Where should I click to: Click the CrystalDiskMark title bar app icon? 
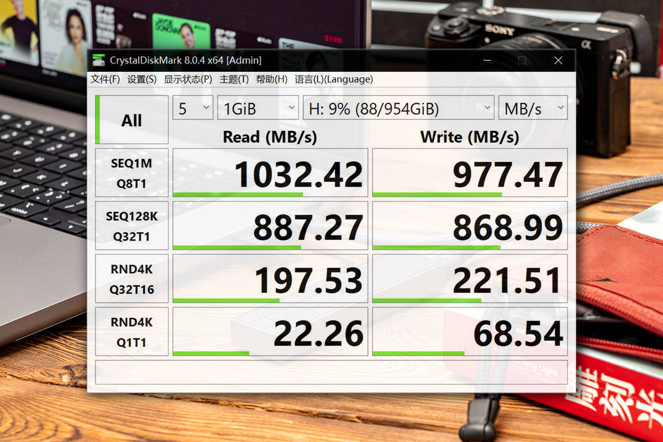98,60
